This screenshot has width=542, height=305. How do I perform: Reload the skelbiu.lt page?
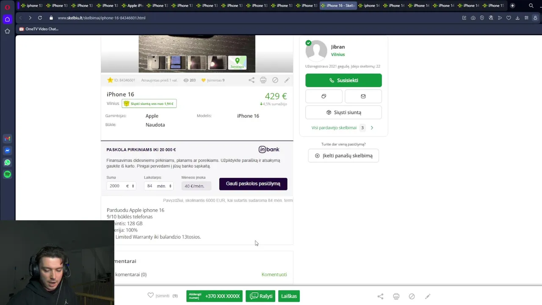(40, 18)
